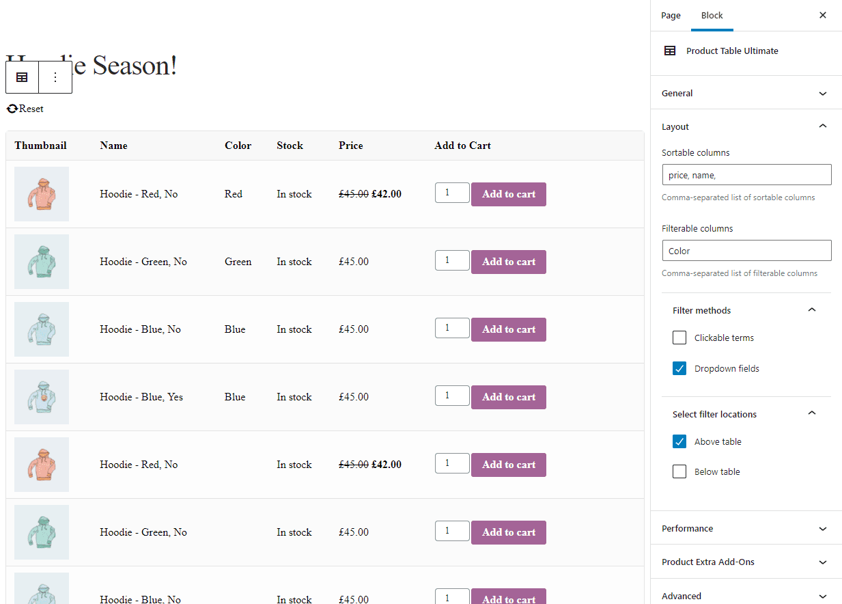Click the Add to Cart column header
The width and height of the screenshot is (842, 604).
point(462,146)
